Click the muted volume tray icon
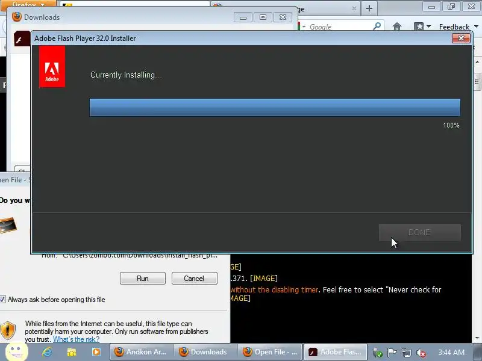 pos(421,353)
